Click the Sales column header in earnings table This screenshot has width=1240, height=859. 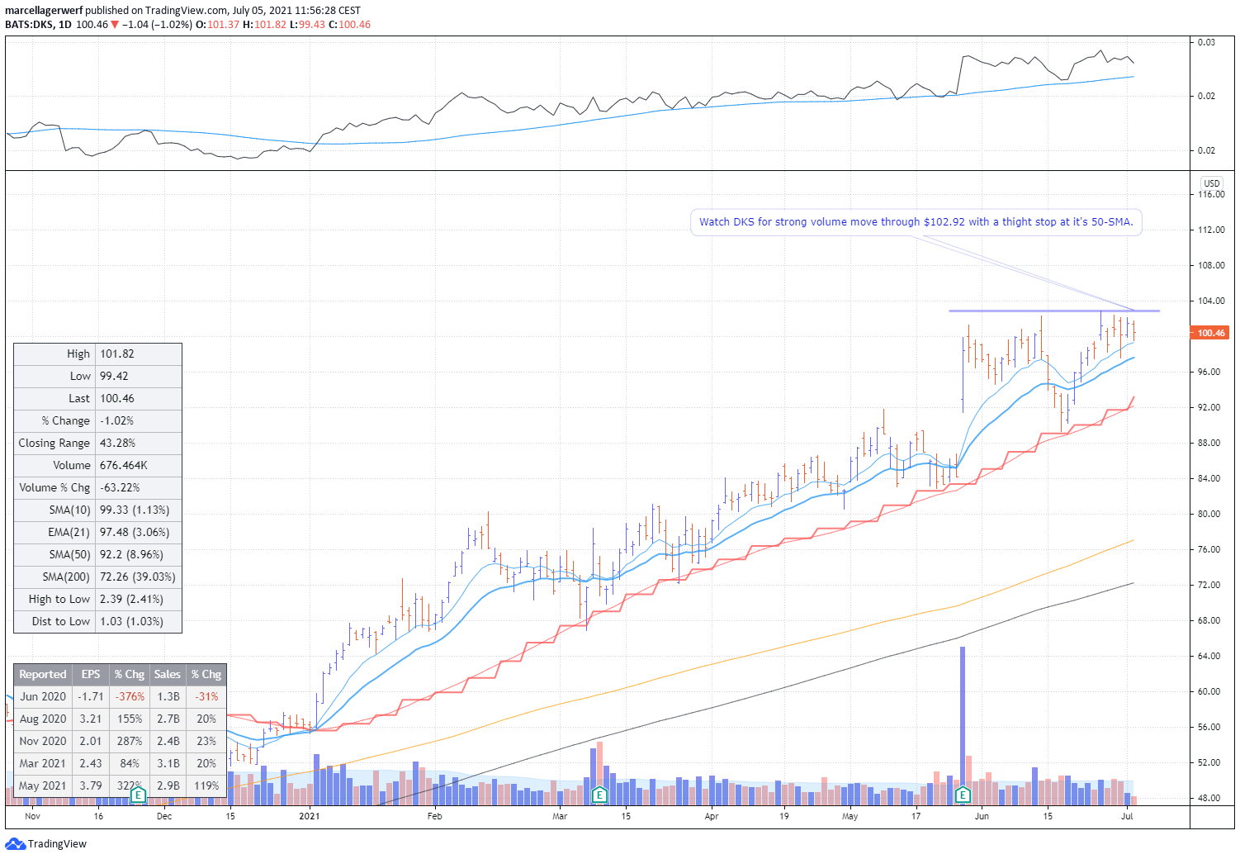pos(168,674)
